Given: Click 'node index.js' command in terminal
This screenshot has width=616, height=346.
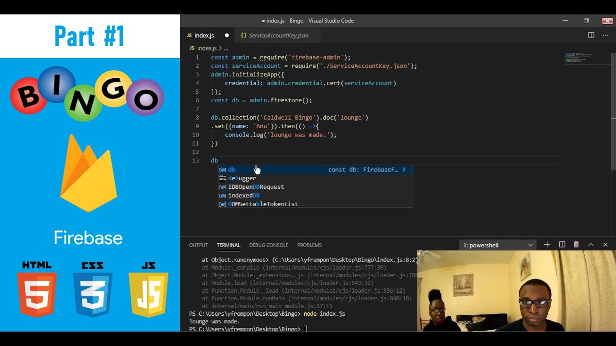Looking at the screenshot, I should (x=324, y=314).
